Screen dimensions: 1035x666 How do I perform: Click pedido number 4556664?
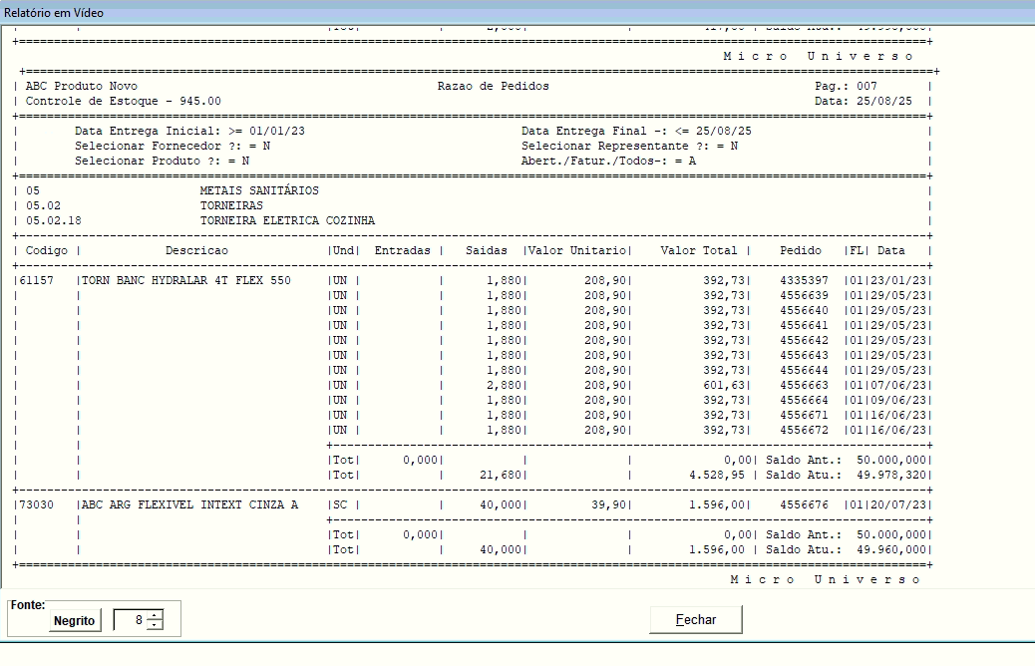(804, 400)
